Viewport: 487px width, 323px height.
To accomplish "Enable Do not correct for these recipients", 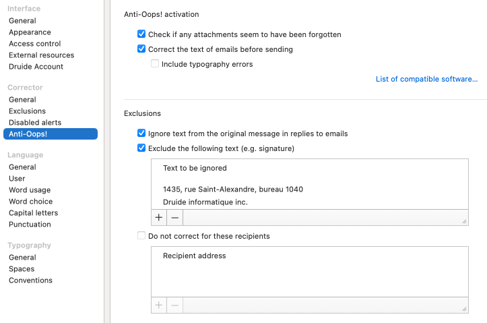I will tap(141, 236).
